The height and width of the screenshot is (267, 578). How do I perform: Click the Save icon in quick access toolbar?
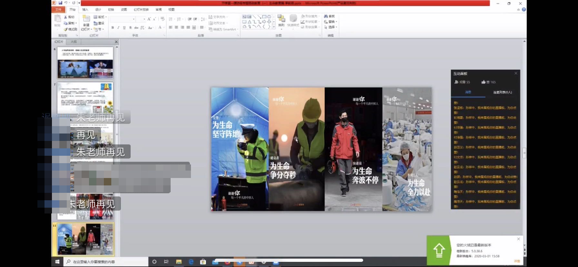[60, 3]
